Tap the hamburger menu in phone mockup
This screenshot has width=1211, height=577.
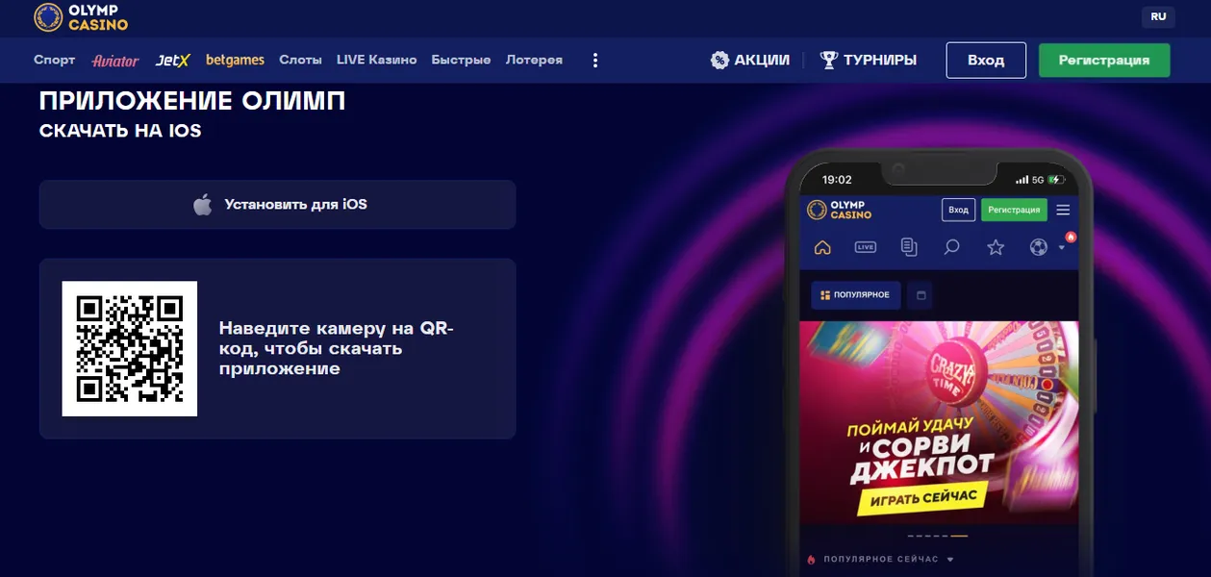pyautogui.click(x=1063, y=210)
